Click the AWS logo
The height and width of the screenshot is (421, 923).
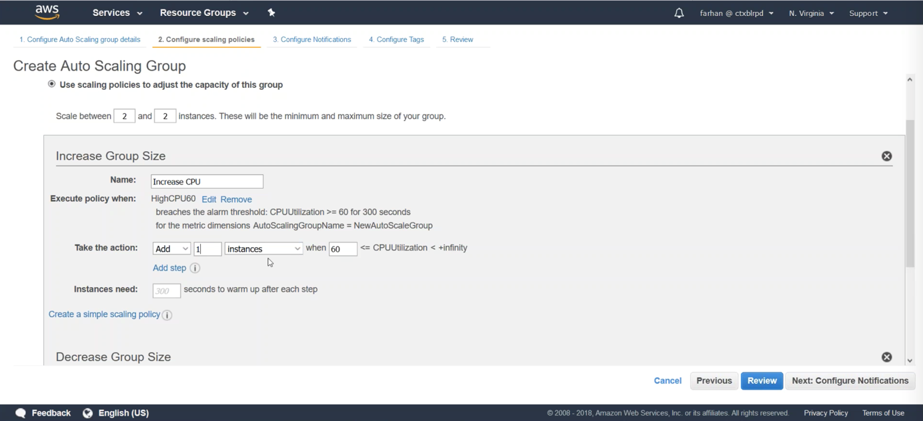[x=47, y=12]
